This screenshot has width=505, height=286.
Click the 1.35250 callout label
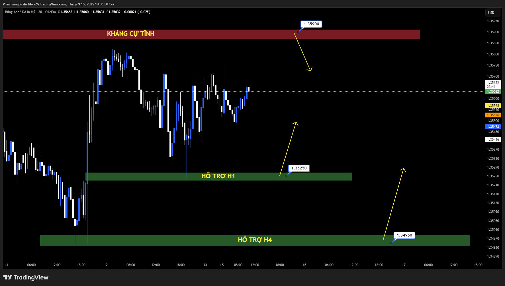click(x=299, y=168)
